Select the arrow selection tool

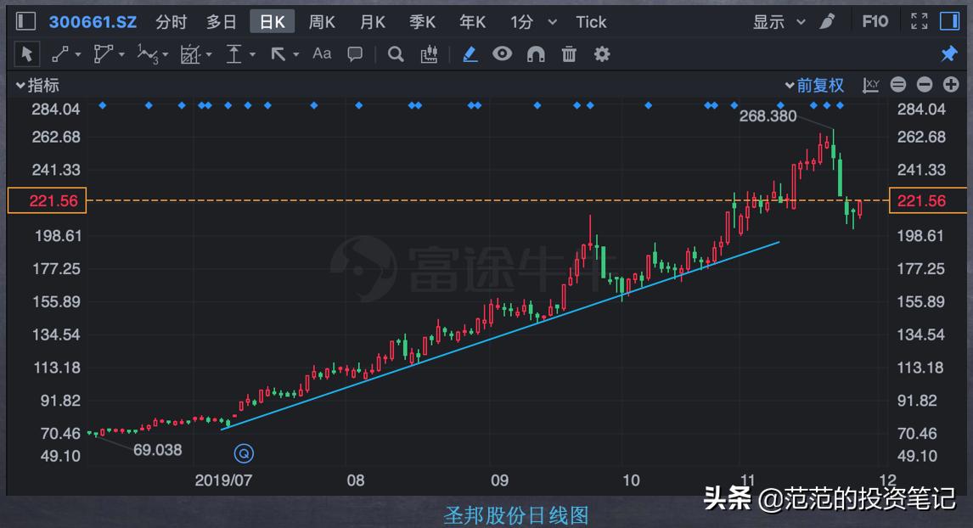click(27, 53)
